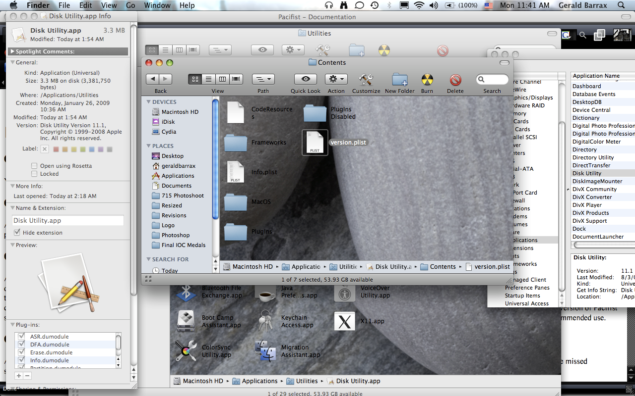Open the X11.app icon
This screenshot has width=635, height=396.
(344, 321)
